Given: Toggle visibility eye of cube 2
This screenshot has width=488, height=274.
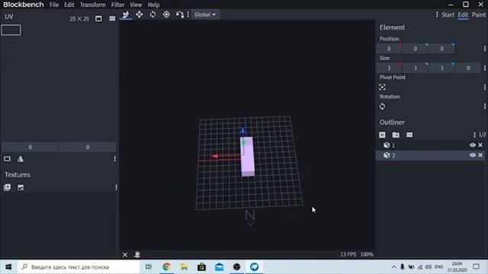Looking at the screenshot, I should coord(473,155).
